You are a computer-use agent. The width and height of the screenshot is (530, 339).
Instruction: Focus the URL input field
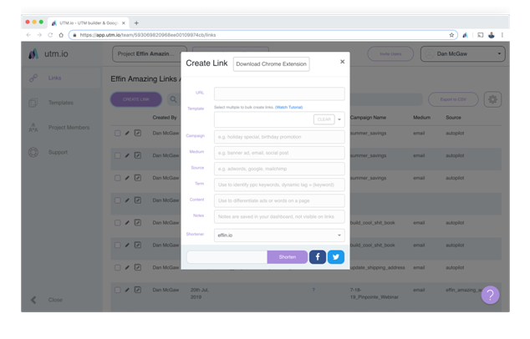tap(279, 94)
